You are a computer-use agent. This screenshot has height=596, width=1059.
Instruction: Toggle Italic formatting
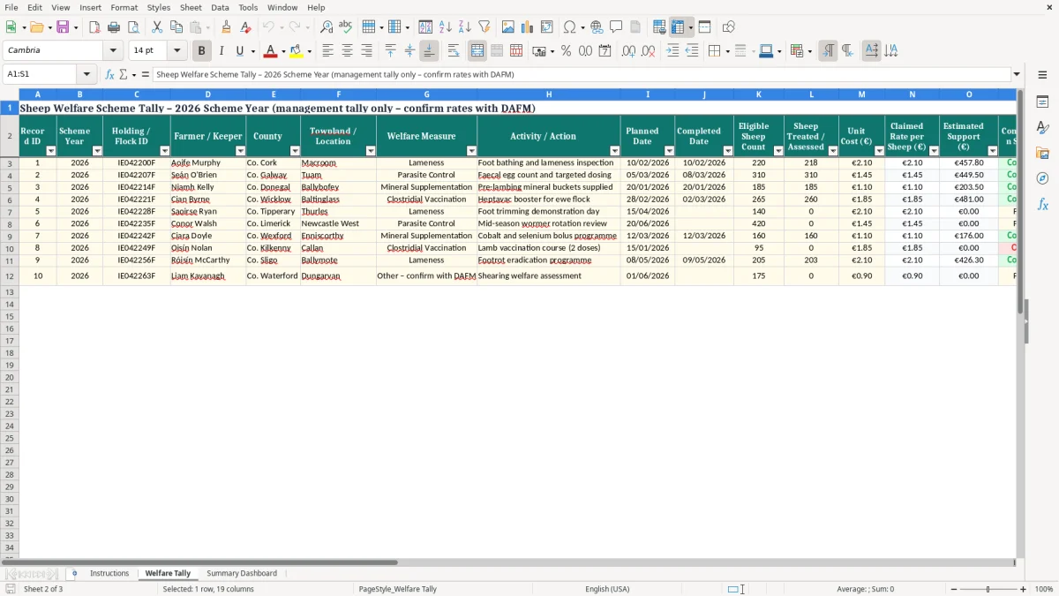pyautogui.click(x=221, y=51)
